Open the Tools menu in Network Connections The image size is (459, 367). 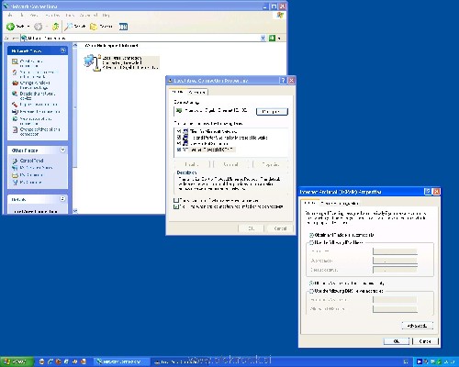pyautogui.click(x=70, y=15)
